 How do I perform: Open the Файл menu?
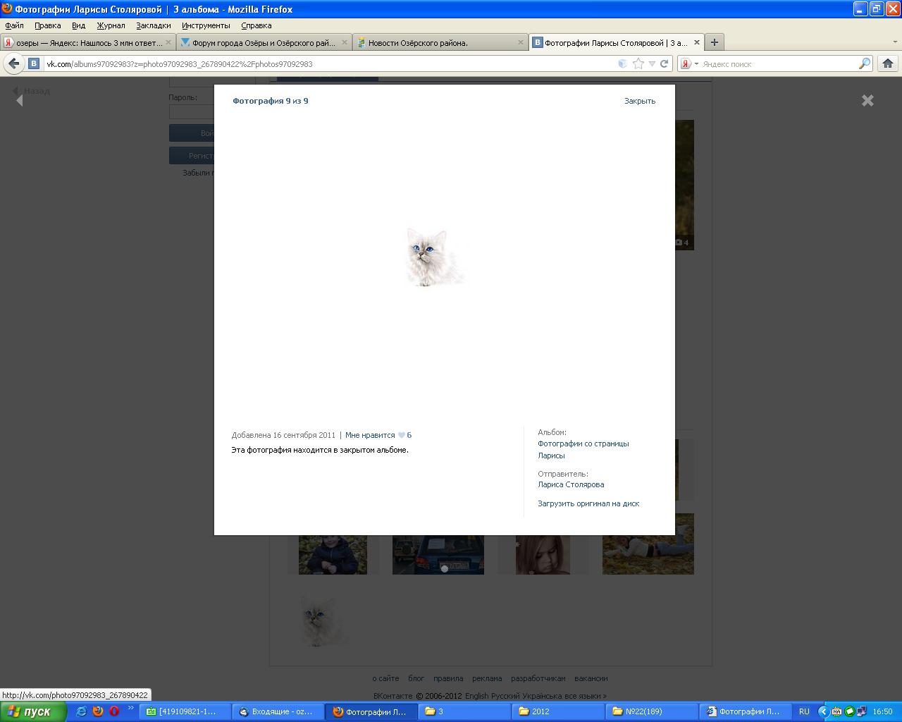click(14, 25)
